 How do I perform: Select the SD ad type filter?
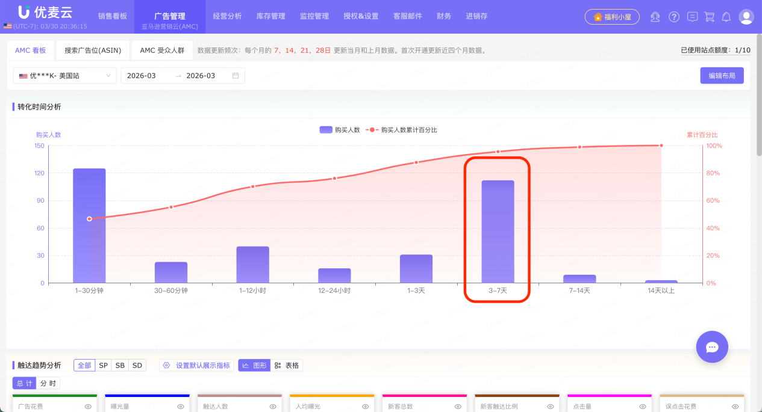coord(137,365)
